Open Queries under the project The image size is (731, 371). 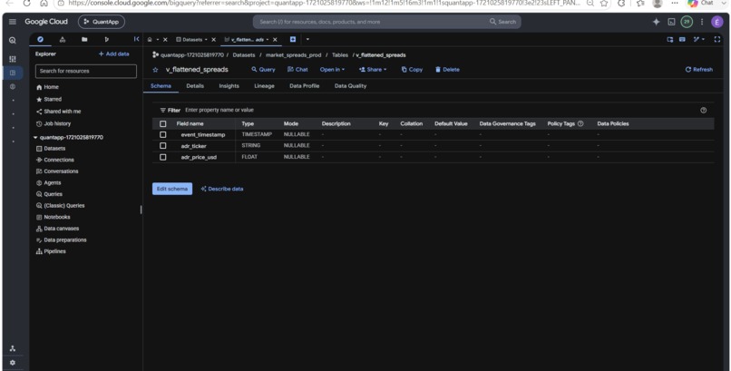click(49, 194)
